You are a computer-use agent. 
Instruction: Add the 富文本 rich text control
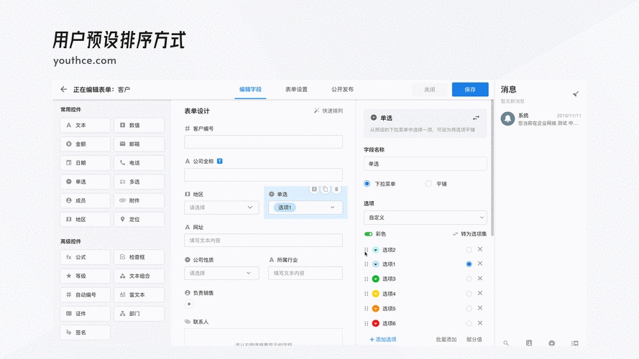[x=139, y=294]
